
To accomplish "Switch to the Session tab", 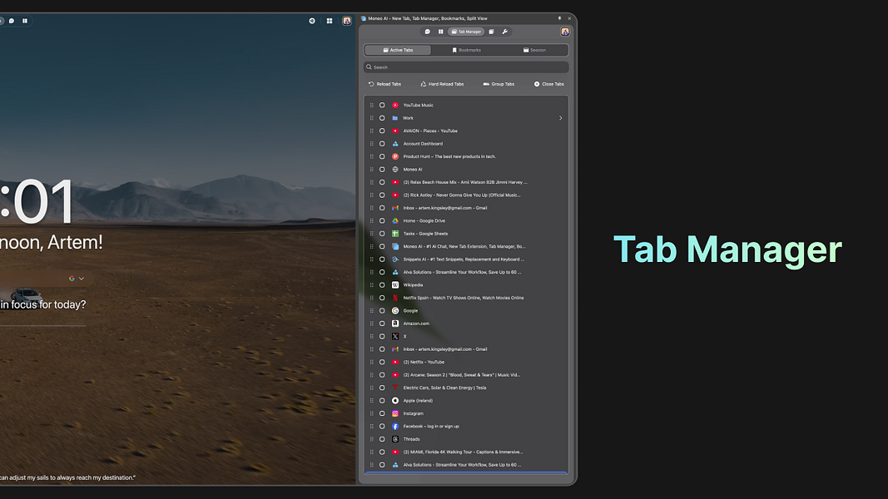I will (x=534, y=51).
